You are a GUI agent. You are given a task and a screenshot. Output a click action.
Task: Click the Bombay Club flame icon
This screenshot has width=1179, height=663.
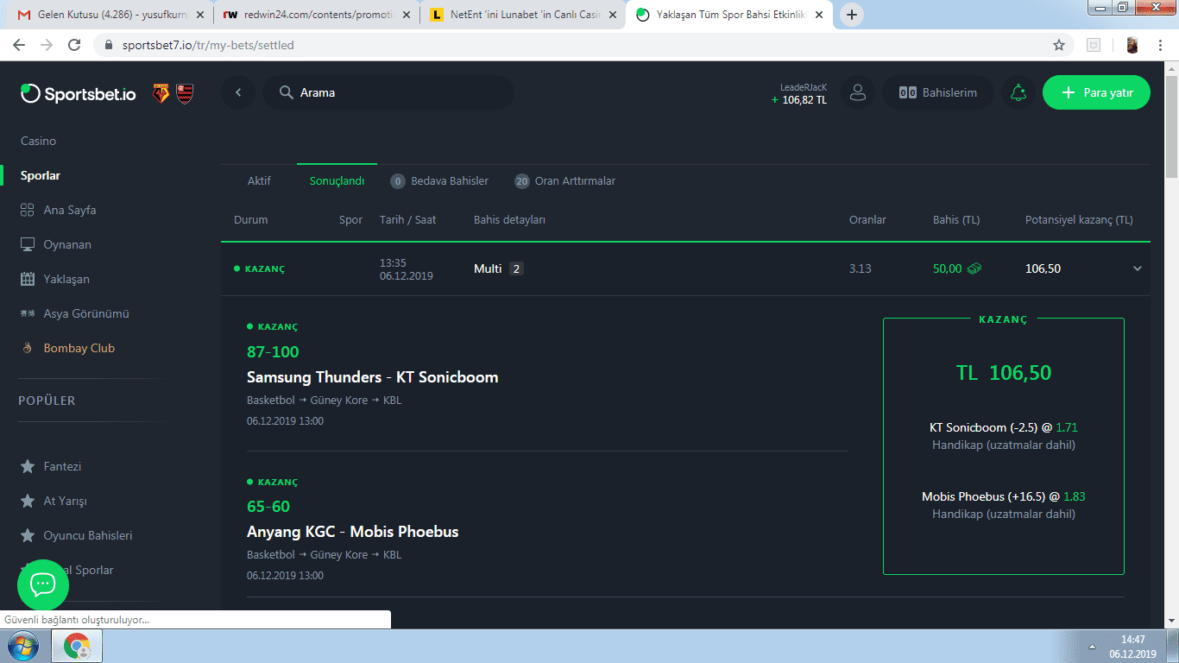pos(27,348)
